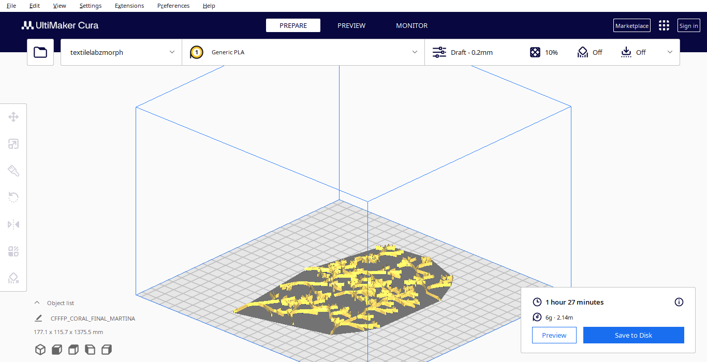Select the Rotate tool in sidebar
The image size is (707, 362).
tap(13, 197)
